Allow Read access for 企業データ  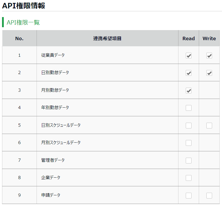click(189, 178)
